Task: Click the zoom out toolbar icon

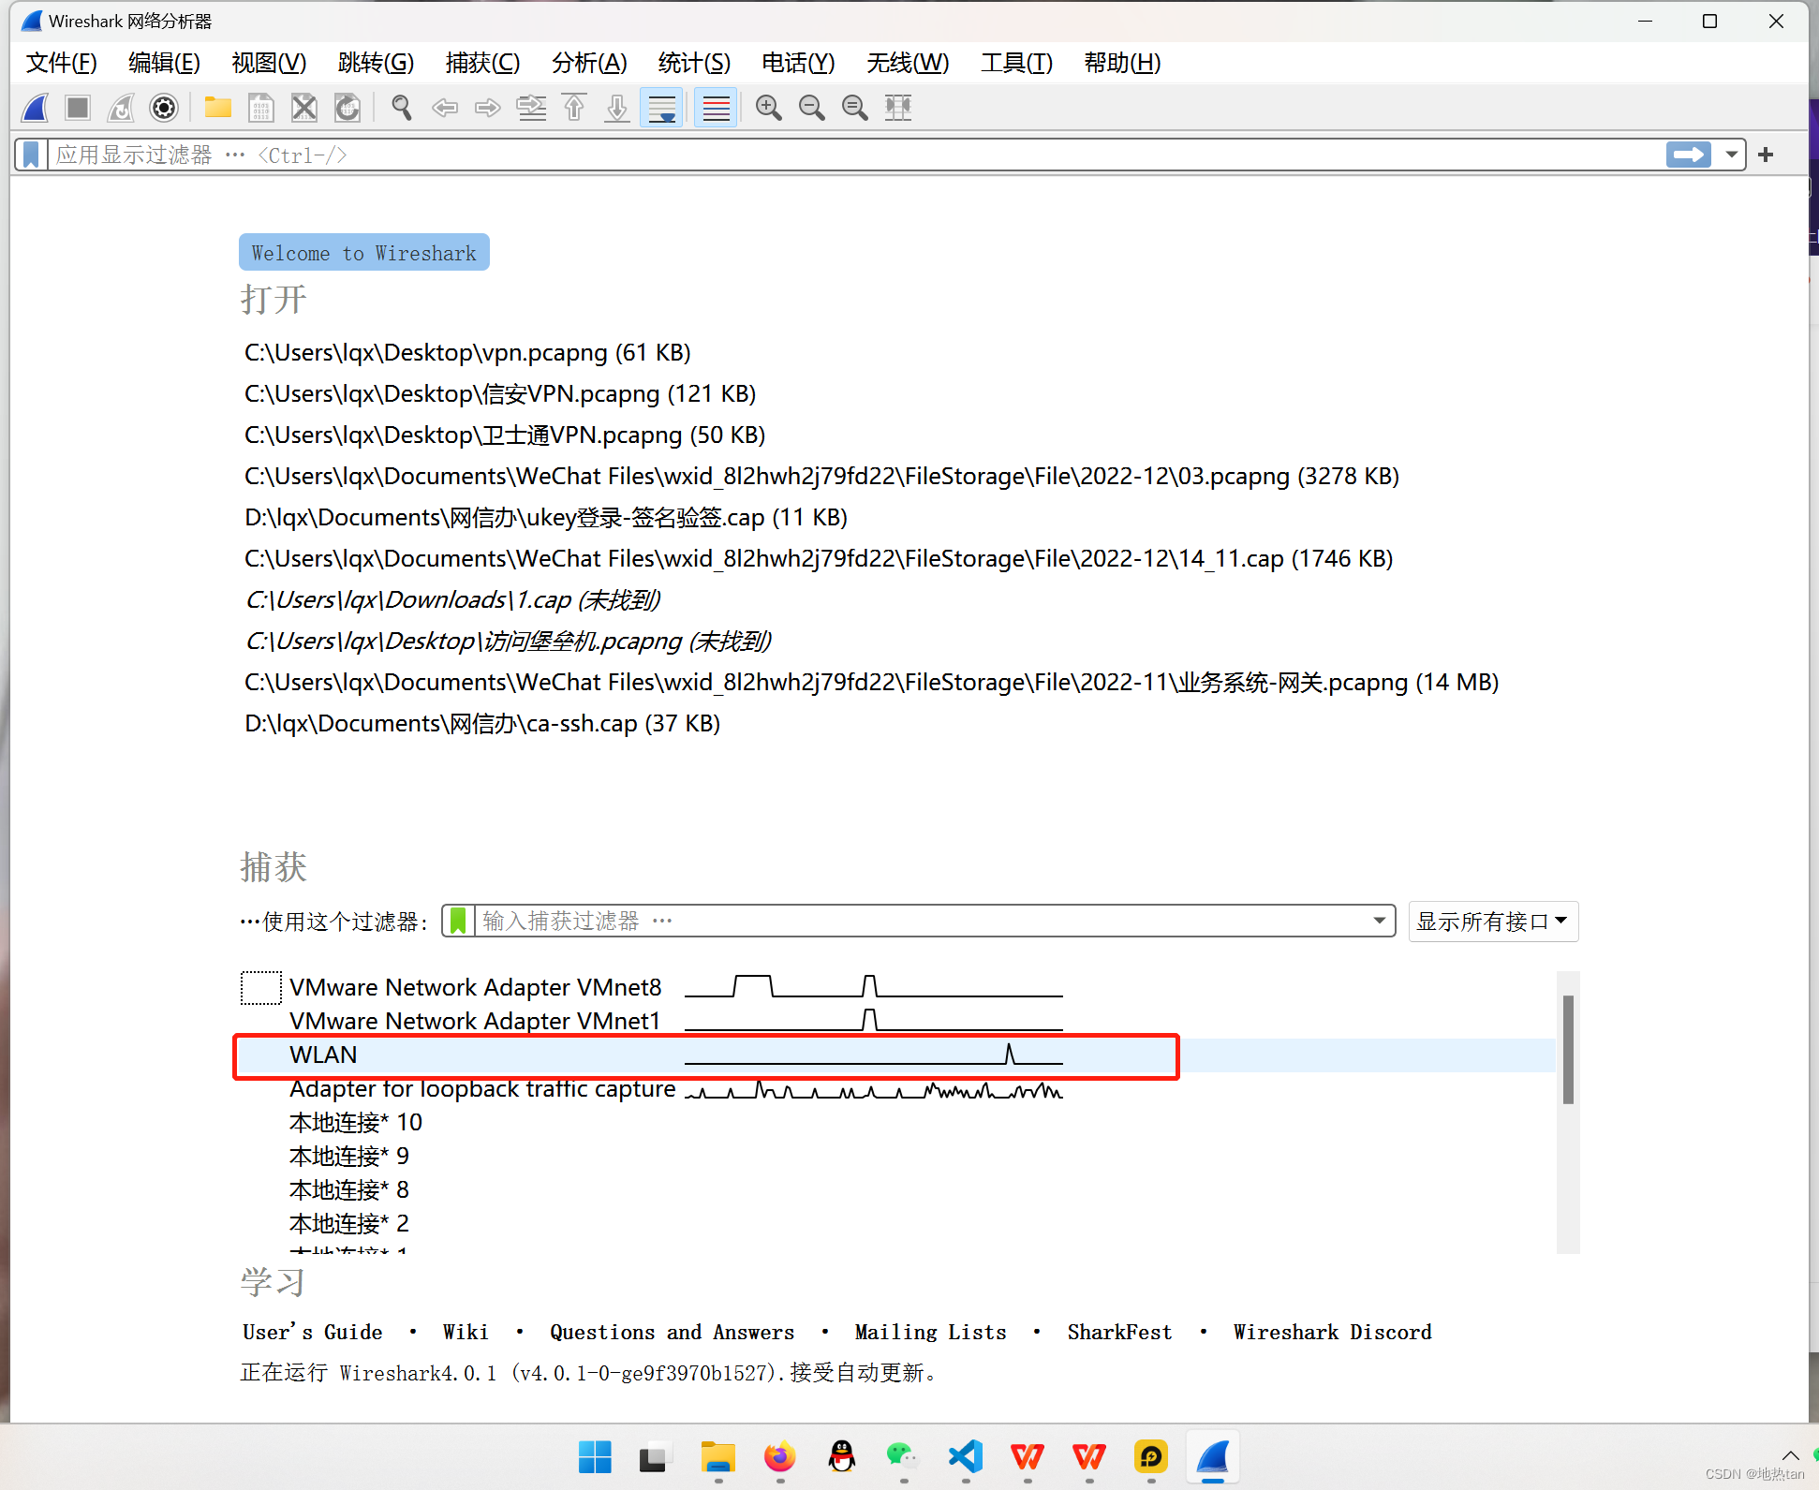Action: [811, 108]
